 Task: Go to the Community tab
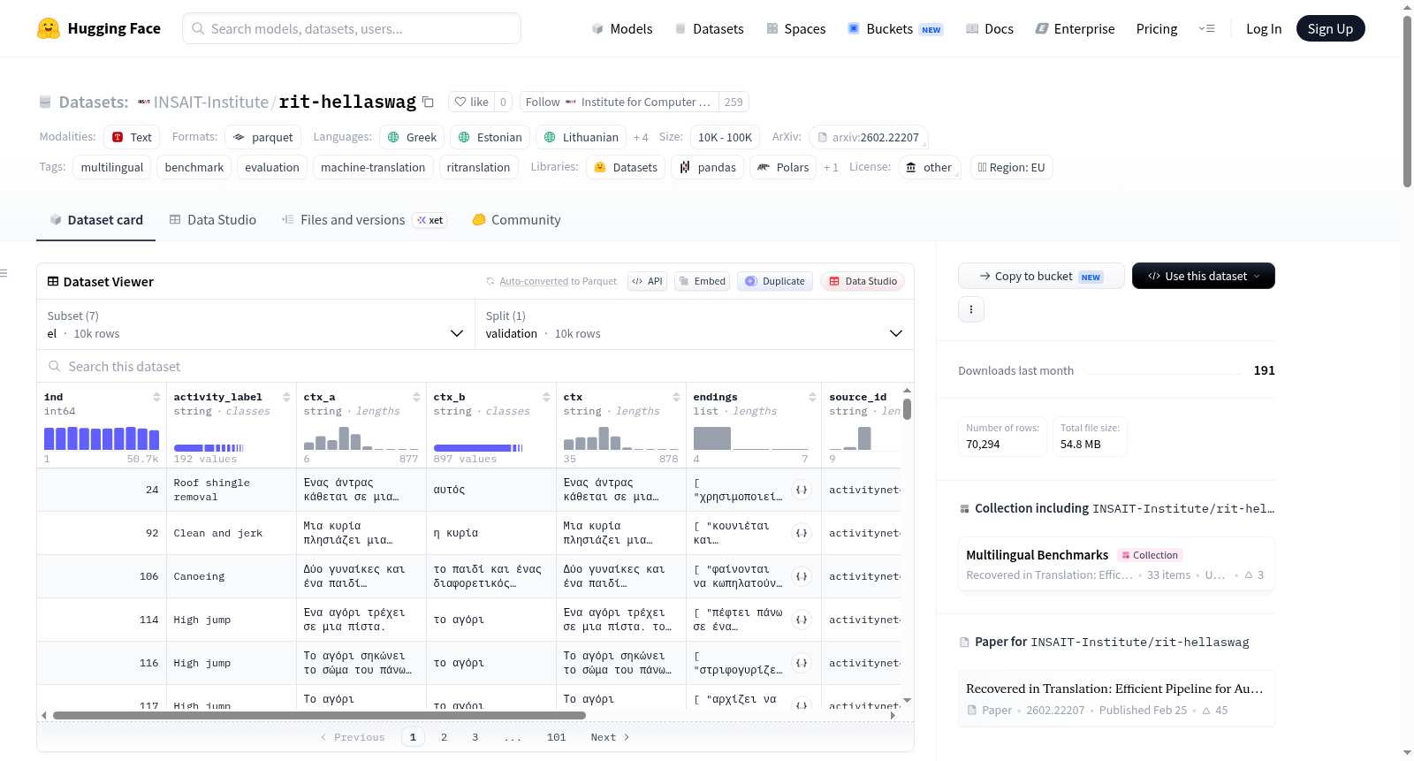516,219
